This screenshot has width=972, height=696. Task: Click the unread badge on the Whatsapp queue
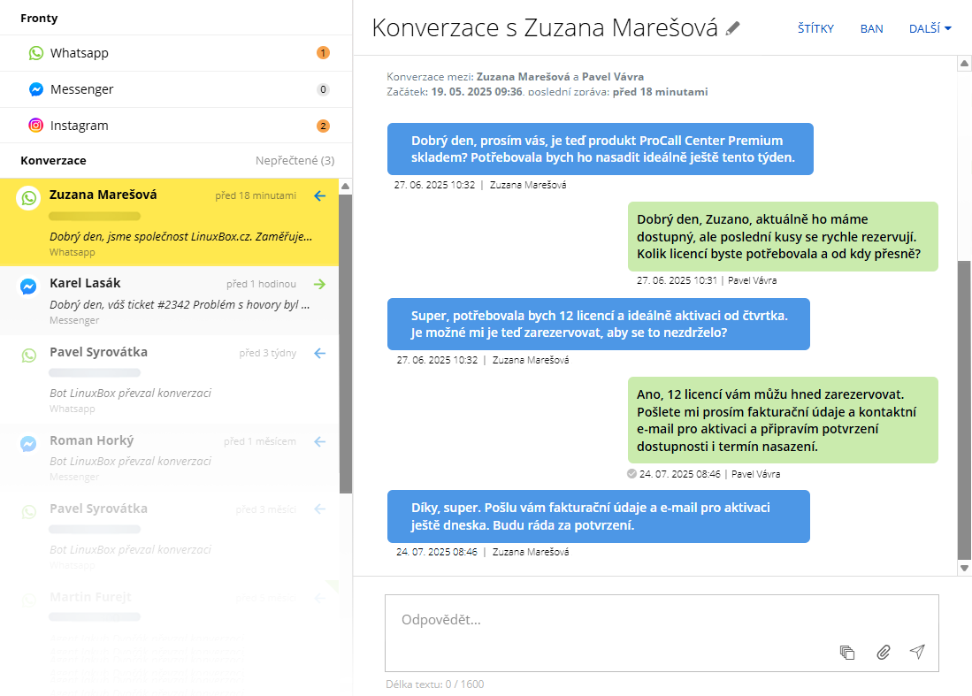324,53
